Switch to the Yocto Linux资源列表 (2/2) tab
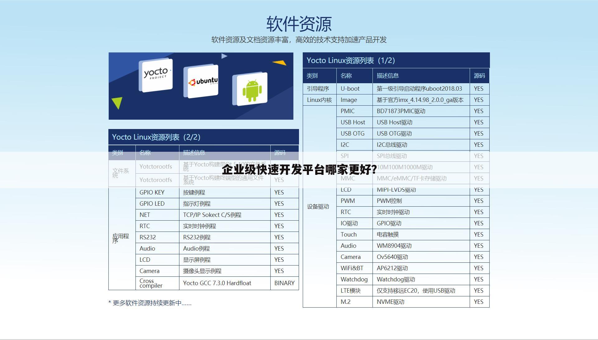The height and width of the screenshot is (340, 598). (157, 136)
